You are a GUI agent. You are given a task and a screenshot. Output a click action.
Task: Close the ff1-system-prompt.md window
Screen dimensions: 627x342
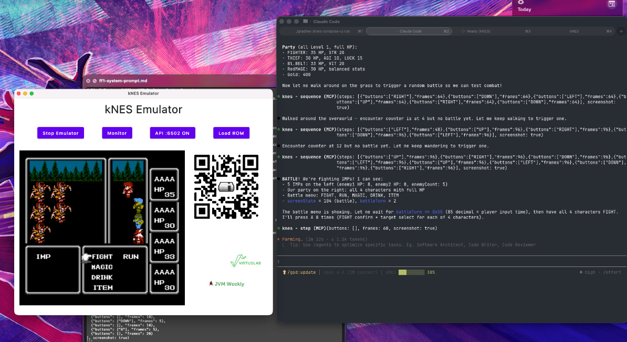click(88, 81)
